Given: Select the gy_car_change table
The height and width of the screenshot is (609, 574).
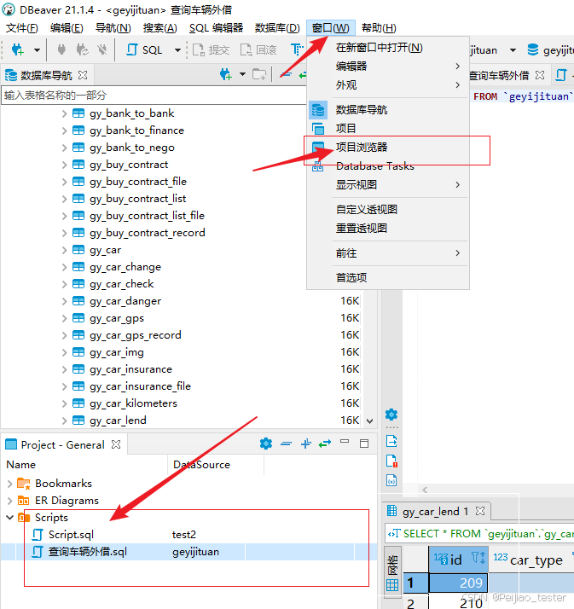Looking at the screenshot, I should tap(125, 267).
